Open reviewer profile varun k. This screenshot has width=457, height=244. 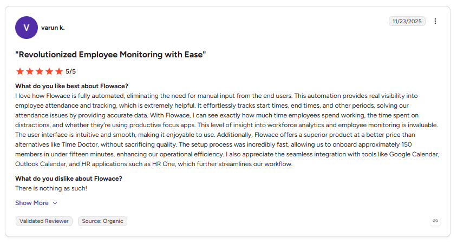(x=53, y=28)
